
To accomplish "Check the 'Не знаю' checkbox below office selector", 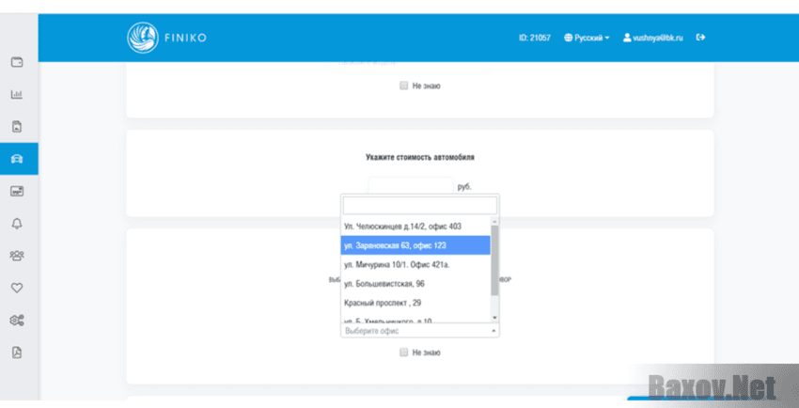I will pos(403,353).
